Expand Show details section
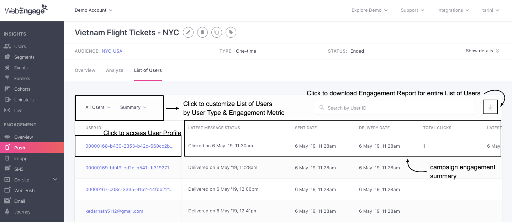This screenshot has width=512, height=222. coord(482,51)
